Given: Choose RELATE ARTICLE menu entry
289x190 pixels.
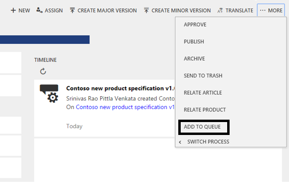Looking at the screenshot, I should [203, 92].
